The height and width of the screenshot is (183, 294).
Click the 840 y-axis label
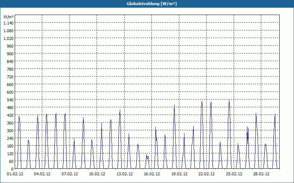click(11, 61)
